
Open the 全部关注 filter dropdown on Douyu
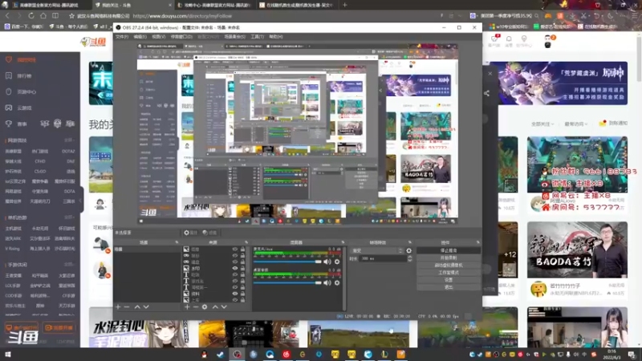click(x=542, y=124)
